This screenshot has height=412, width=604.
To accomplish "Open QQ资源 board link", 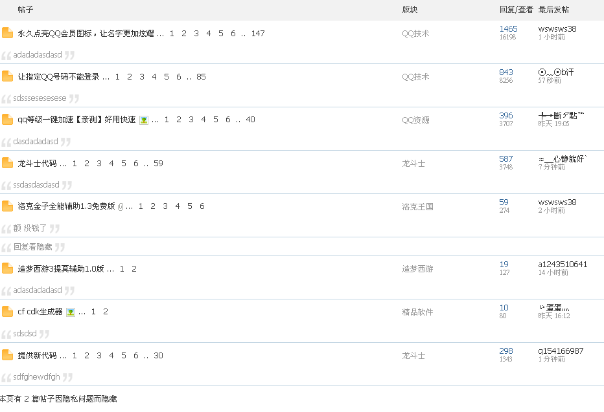I will (415, 120).
